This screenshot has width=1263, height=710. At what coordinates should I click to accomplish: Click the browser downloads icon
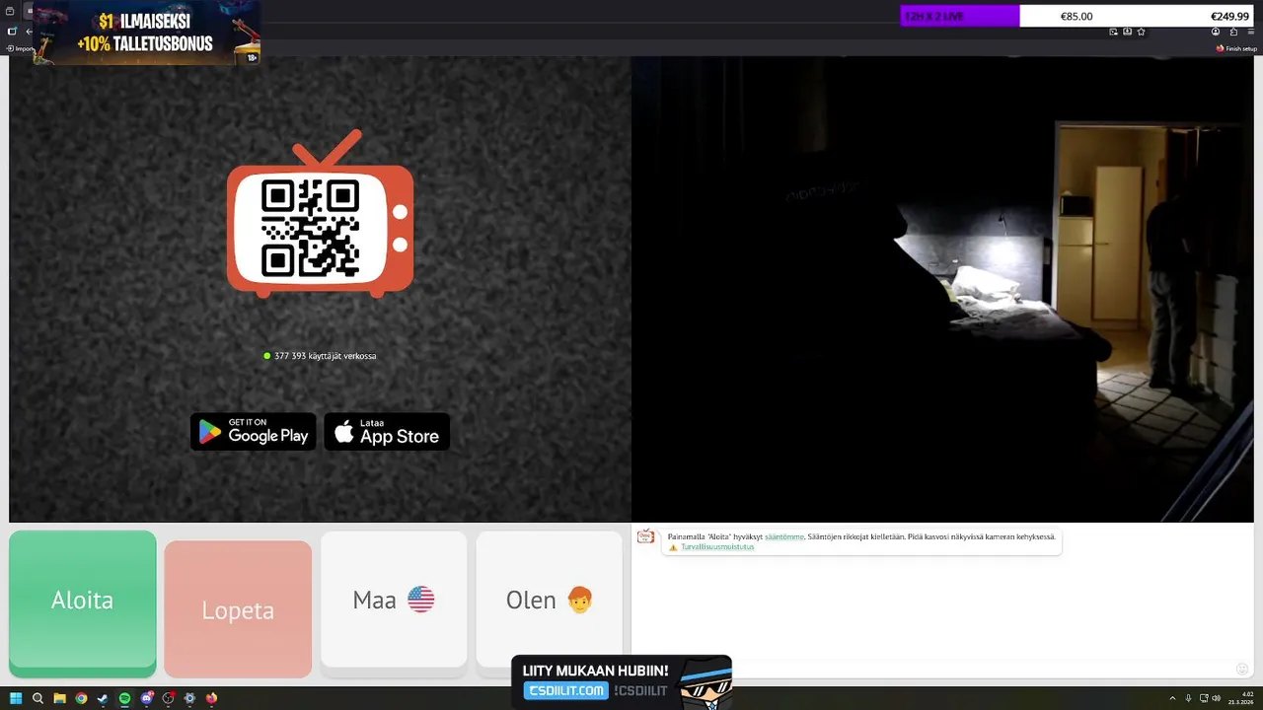(1127, 32)
